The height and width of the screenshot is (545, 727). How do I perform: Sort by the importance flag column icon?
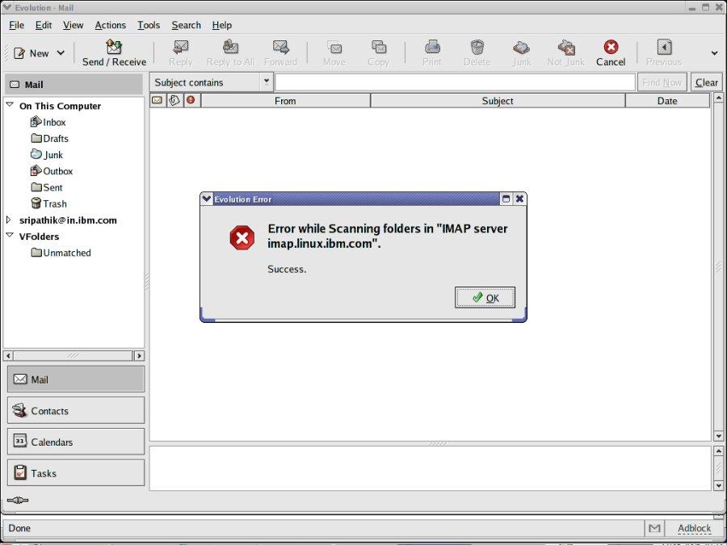point(191,100)
